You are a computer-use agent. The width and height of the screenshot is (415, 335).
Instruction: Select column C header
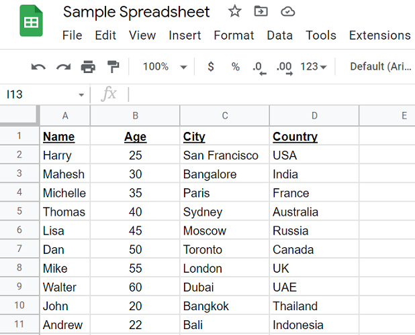point(225,116)
